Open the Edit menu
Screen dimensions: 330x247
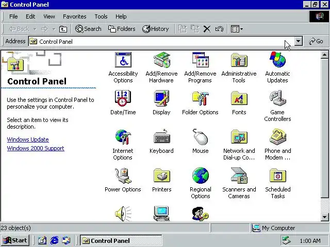click(x=30, y=16)
